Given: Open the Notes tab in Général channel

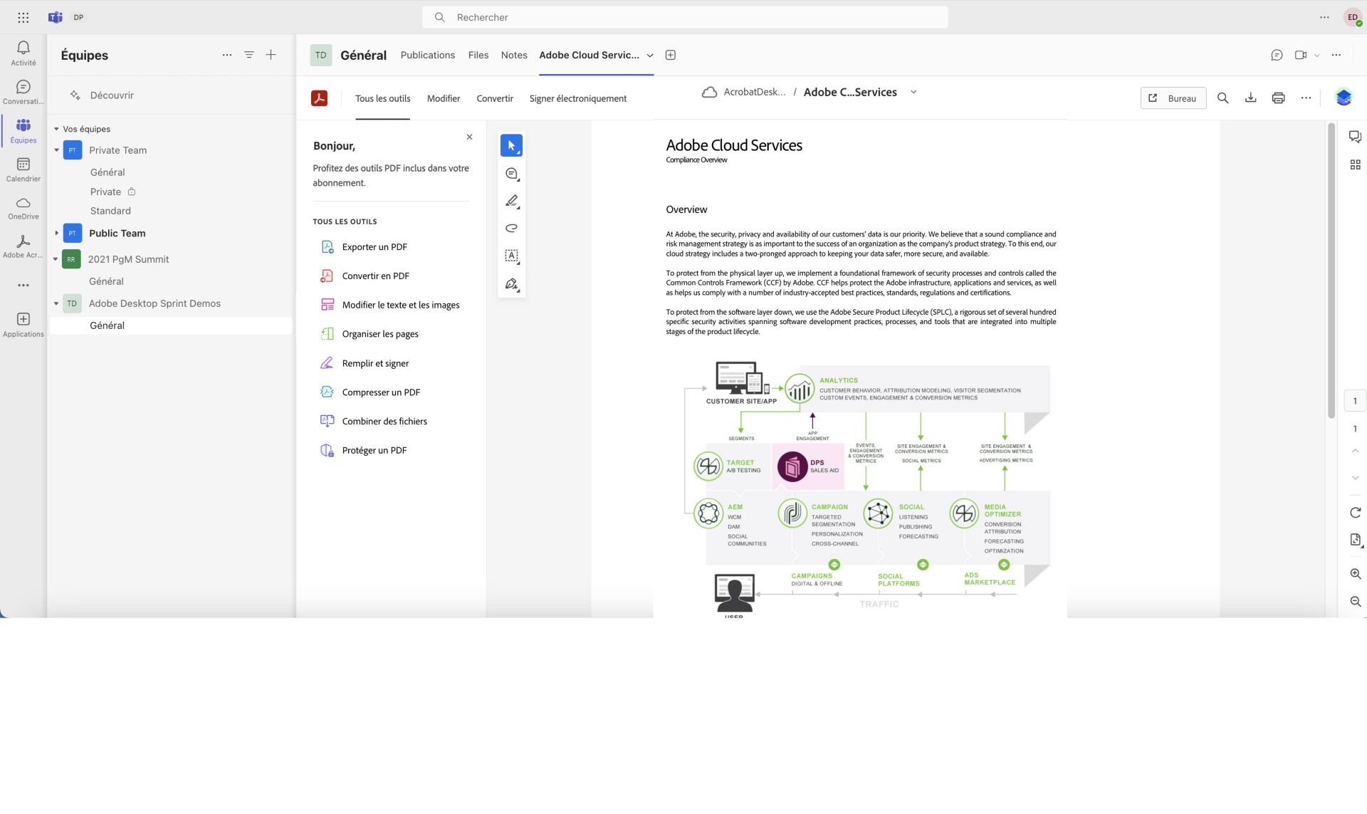Looking at the screenshot, I should point(513,56).
